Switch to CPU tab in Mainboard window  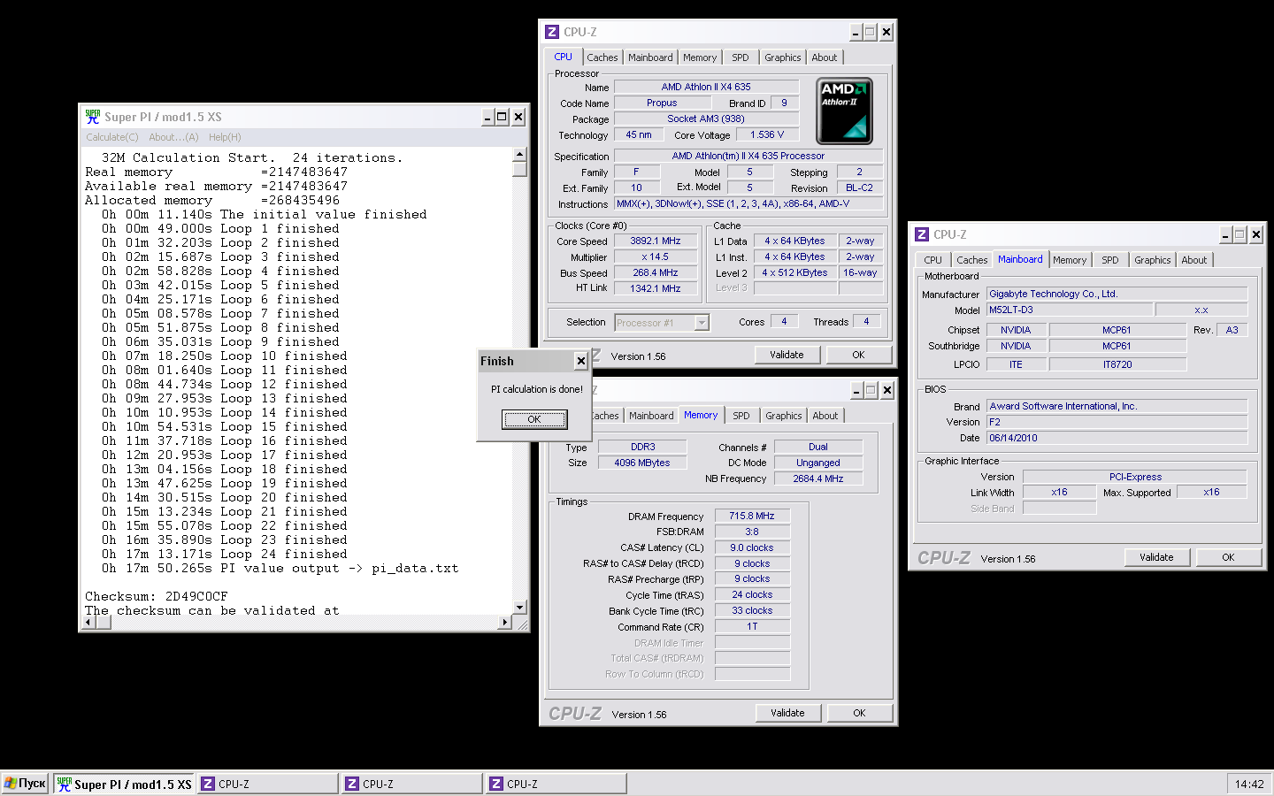932,260
